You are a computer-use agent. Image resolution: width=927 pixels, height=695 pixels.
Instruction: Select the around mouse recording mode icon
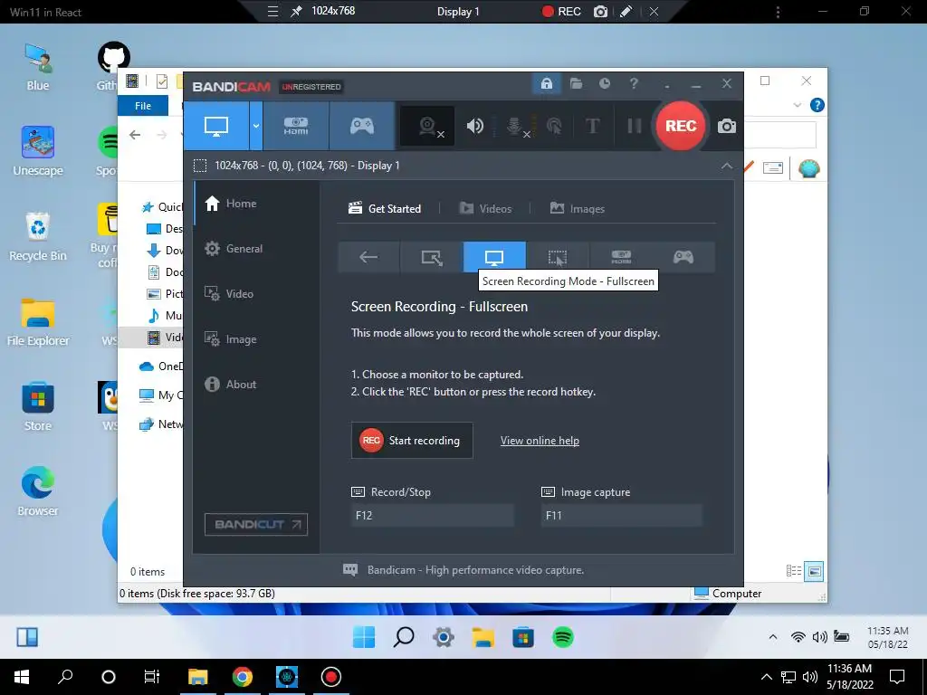[x=558, y=257]
